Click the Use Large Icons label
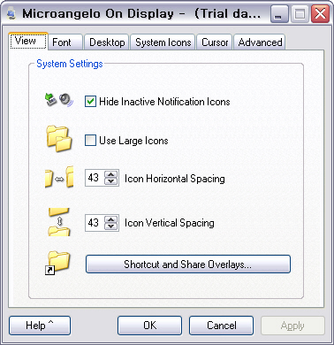 coord(133,141)
